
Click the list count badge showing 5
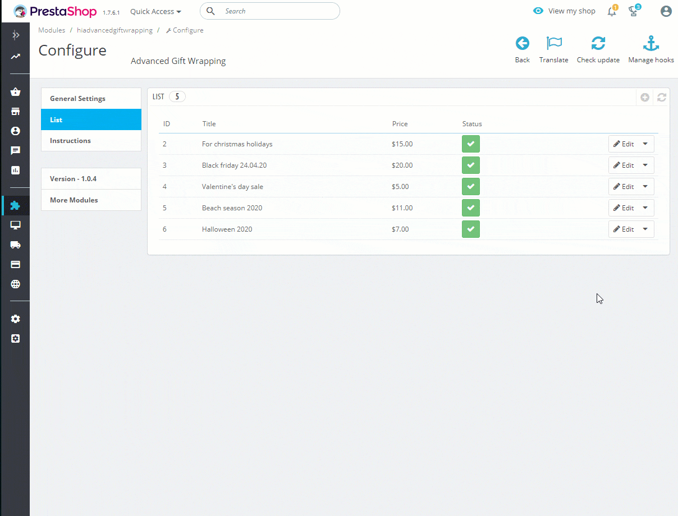177,96
